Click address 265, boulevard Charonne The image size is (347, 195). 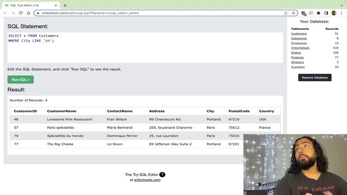(x=171, y=128)
